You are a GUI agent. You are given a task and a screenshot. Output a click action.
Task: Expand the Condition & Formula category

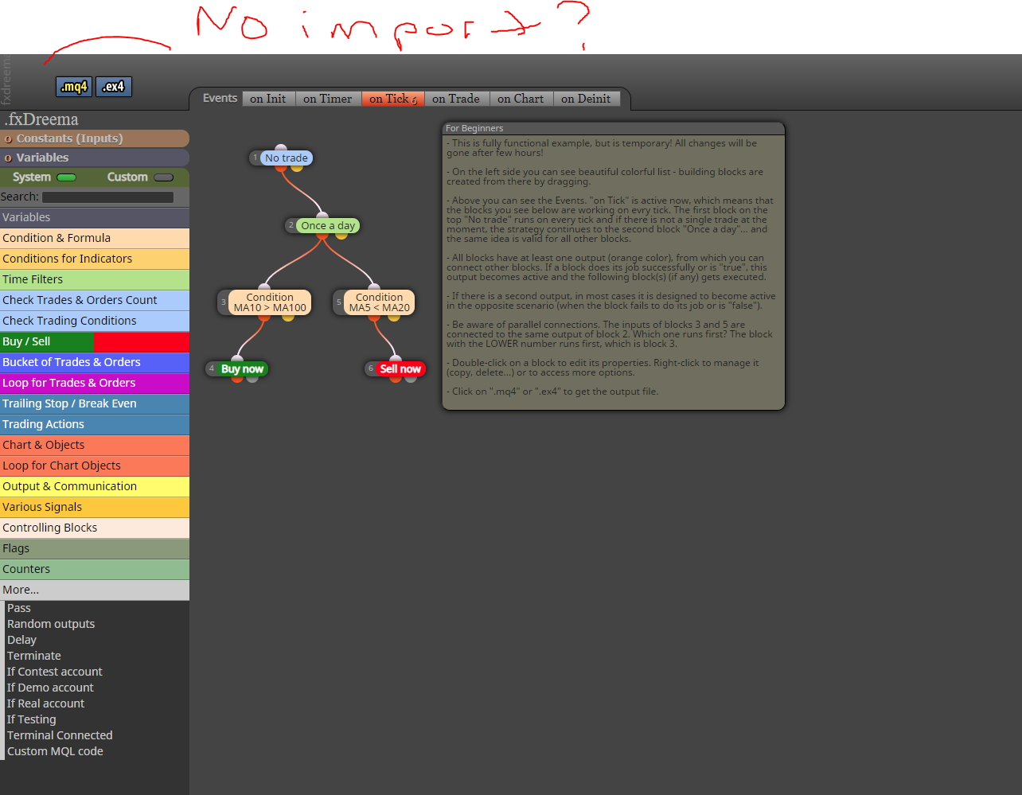pos(95,238)
